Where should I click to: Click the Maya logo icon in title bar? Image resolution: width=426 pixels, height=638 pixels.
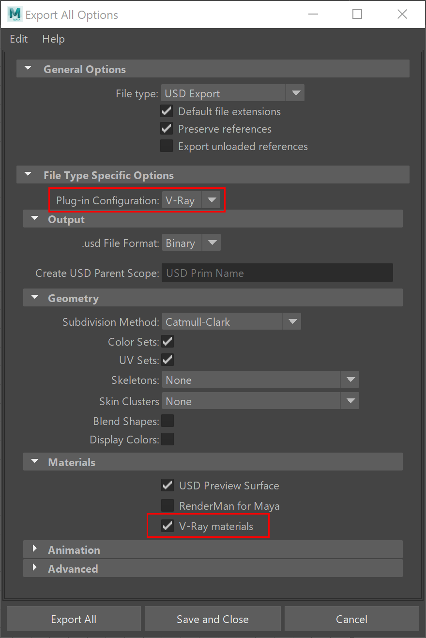click(15, 15)
